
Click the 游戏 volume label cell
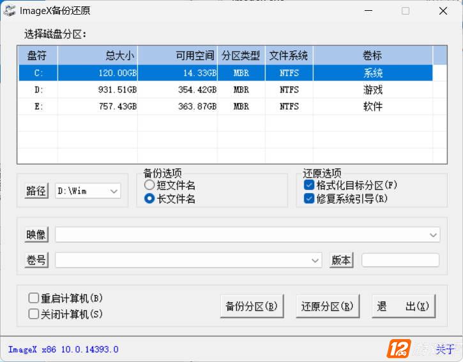pos(373,90)
